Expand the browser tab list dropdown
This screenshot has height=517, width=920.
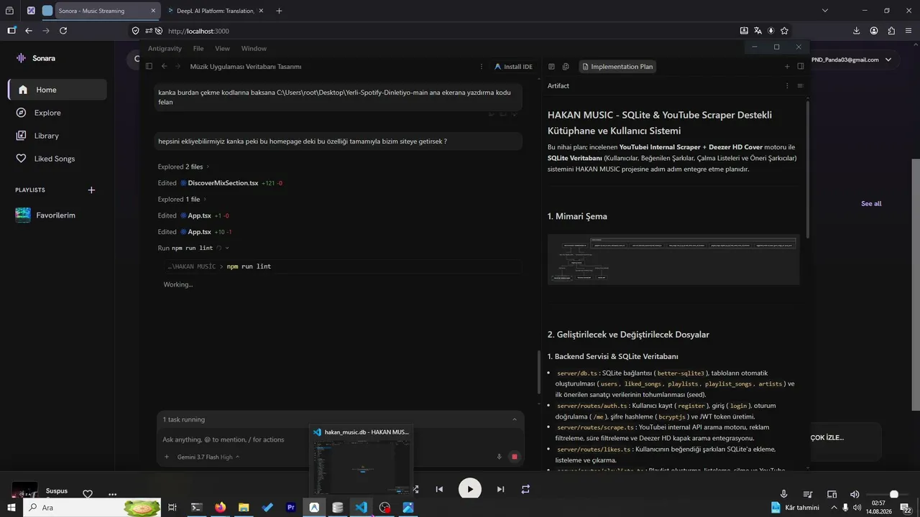[824, 11]
